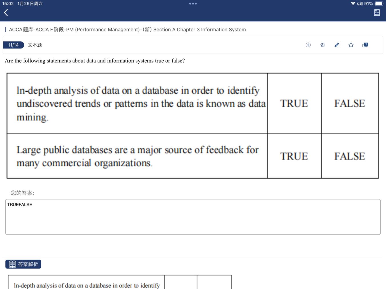
Task: Choose FALSE for the data mining statement
Action: 349,103
